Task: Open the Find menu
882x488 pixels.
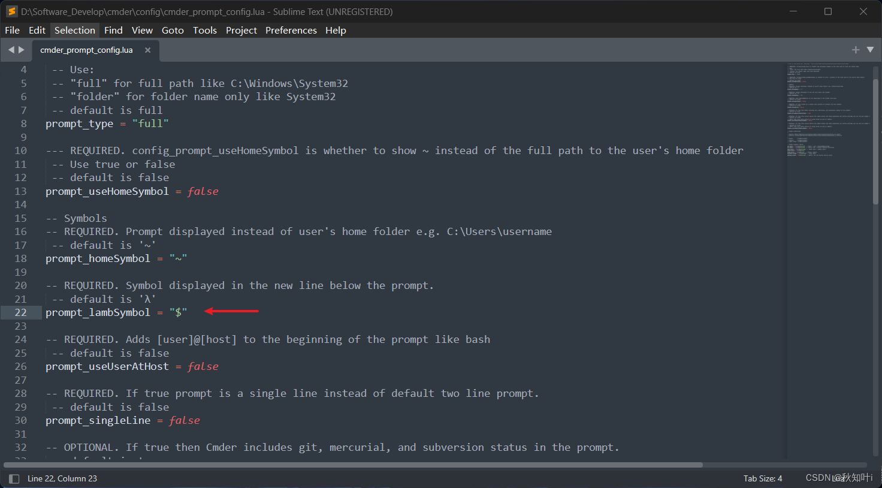Action: [x=113, y=30]
